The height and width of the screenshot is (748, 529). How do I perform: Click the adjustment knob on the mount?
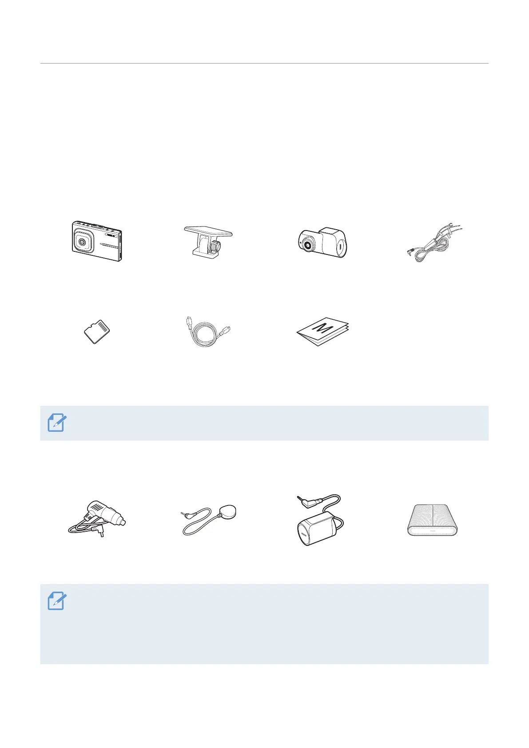pyautogui.click(x=216, y=246)
